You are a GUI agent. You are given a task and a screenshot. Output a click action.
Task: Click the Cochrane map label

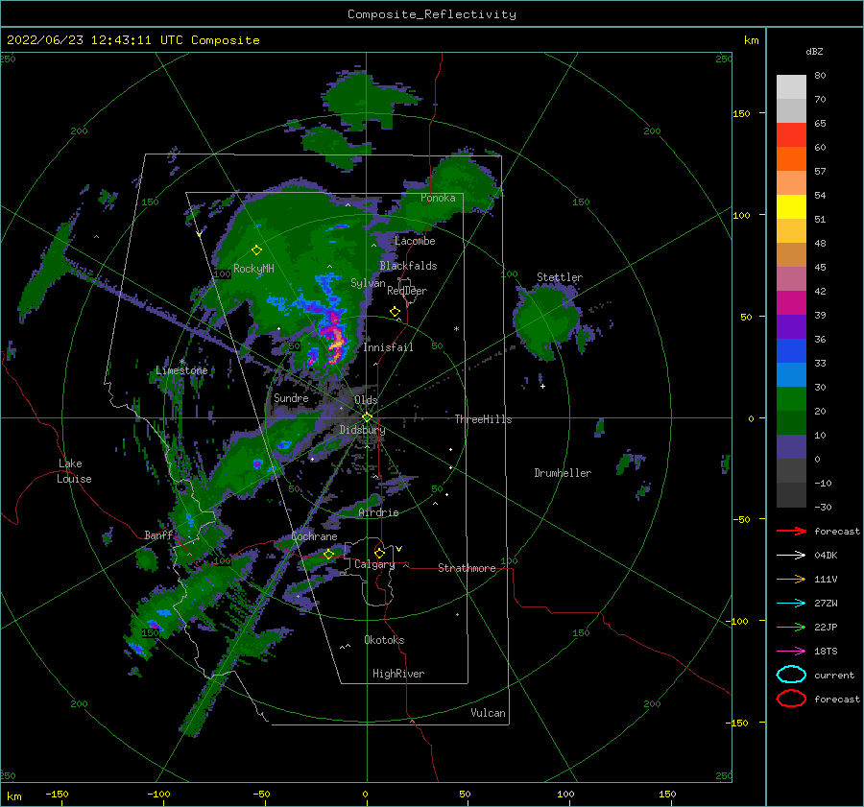314,536
